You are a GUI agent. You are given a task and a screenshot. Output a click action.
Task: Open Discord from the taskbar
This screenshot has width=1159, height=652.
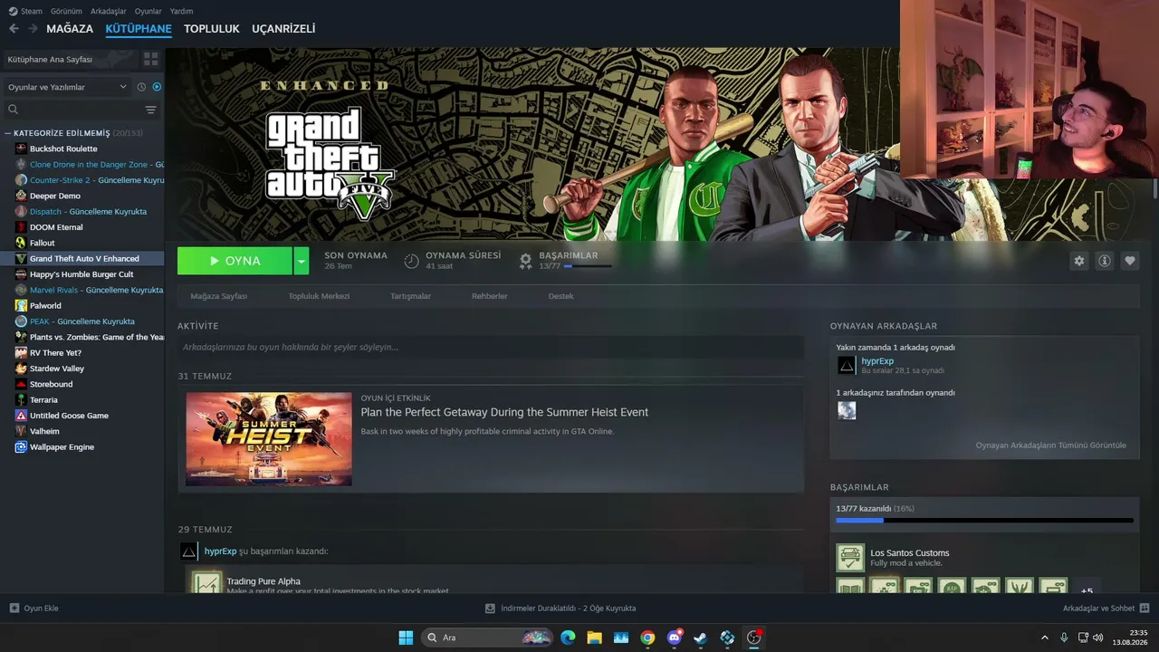[x=675, y=638]
